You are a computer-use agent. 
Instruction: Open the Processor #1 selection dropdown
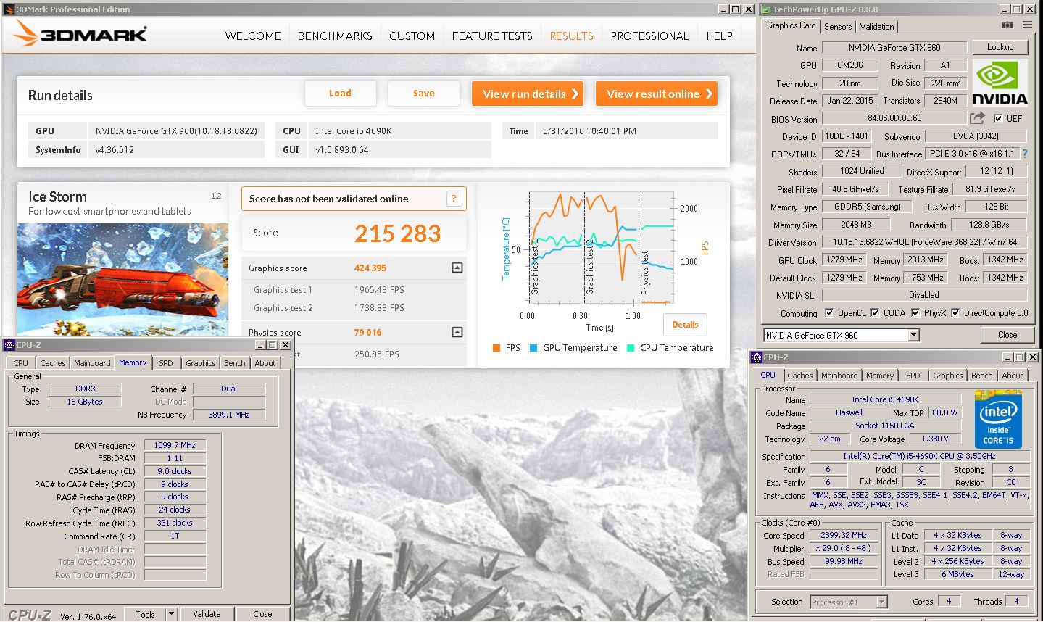pyautogui.click(x=881, y=602)
